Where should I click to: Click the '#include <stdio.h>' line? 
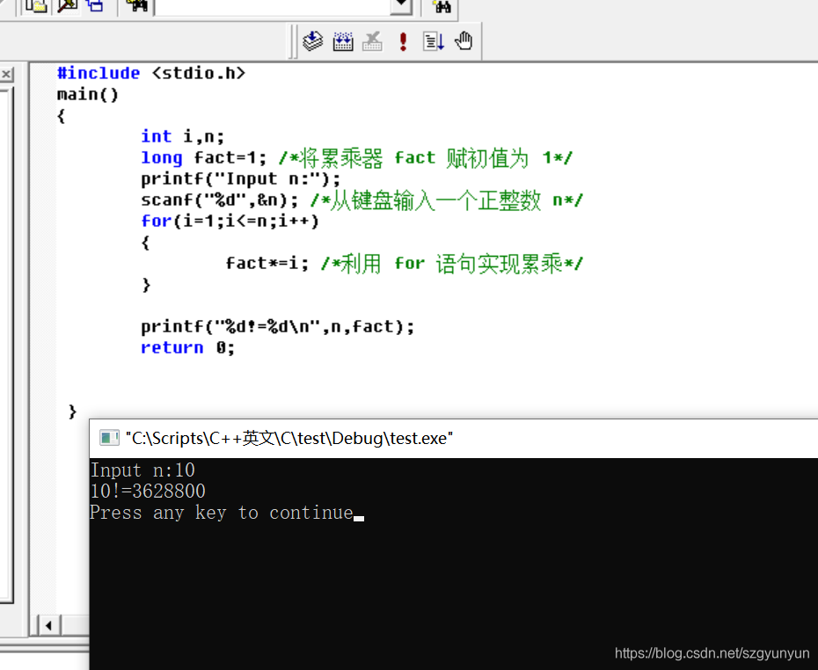point(150,73)
